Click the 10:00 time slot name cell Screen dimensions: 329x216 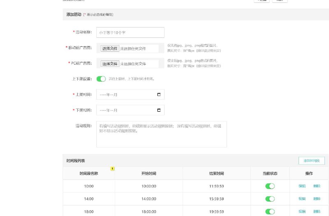(89, 186)
